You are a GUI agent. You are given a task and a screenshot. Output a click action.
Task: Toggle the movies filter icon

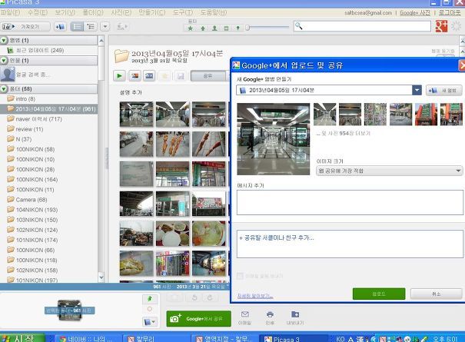click(x=226, y=28)
